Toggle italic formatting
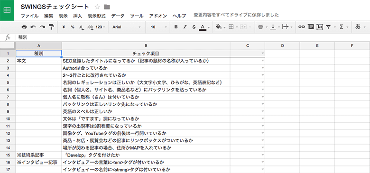The width and height of the screenshot is (370, 173). pyautogui.click(x=185, y=27)
